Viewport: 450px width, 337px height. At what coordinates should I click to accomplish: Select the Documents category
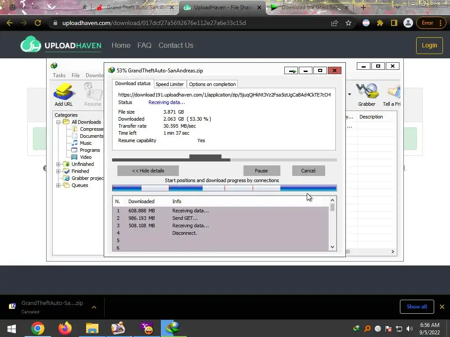(88, 136)
